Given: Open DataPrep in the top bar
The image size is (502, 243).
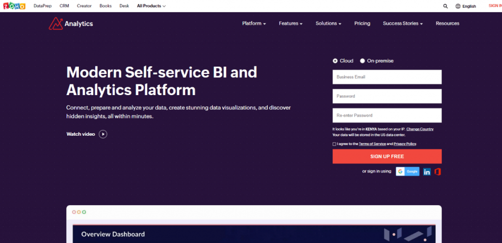Looking at the screenshot, I should tap(43, 6).
